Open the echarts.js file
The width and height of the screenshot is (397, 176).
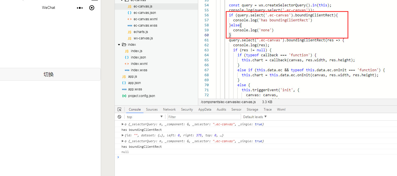(141, 32)
